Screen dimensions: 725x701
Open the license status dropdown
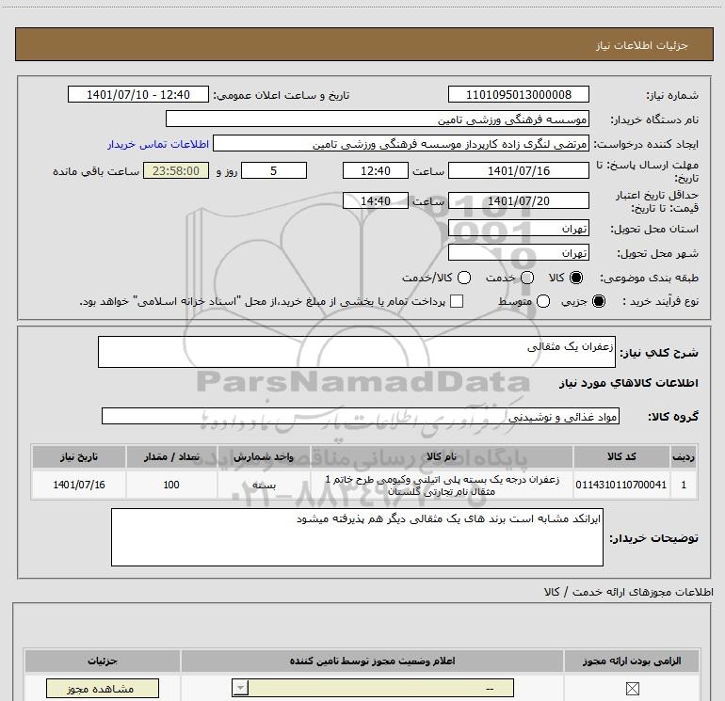point(373,688)
